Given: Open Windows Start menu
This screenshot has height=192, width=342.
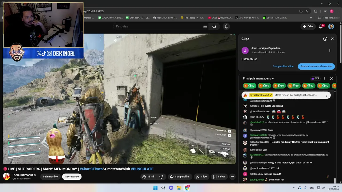Looking at the screenshot, I should click(155, 188).
